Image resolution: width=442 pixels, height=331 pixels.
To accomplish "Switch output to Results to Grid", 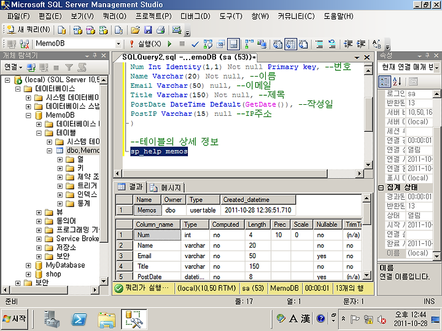I will (x=290, y=44).
